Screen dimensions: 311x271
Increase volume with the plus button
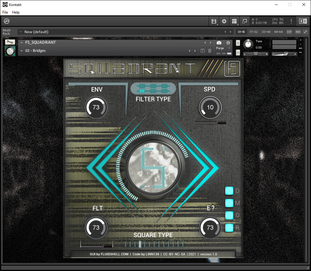pos(295,54)
